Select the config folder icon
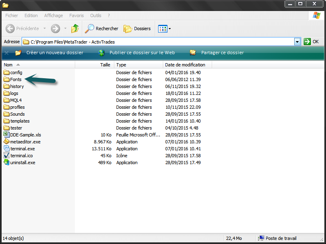 coord(7,73)
